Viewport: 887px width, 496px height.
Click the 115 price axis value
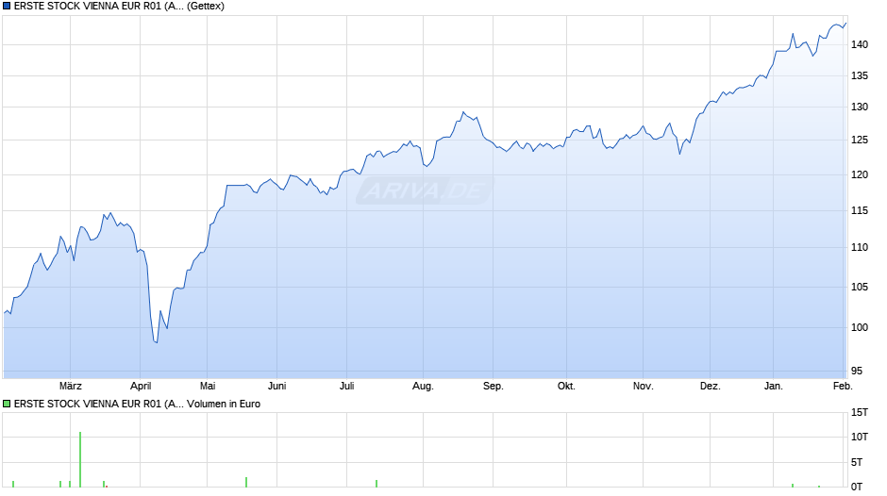860,210
